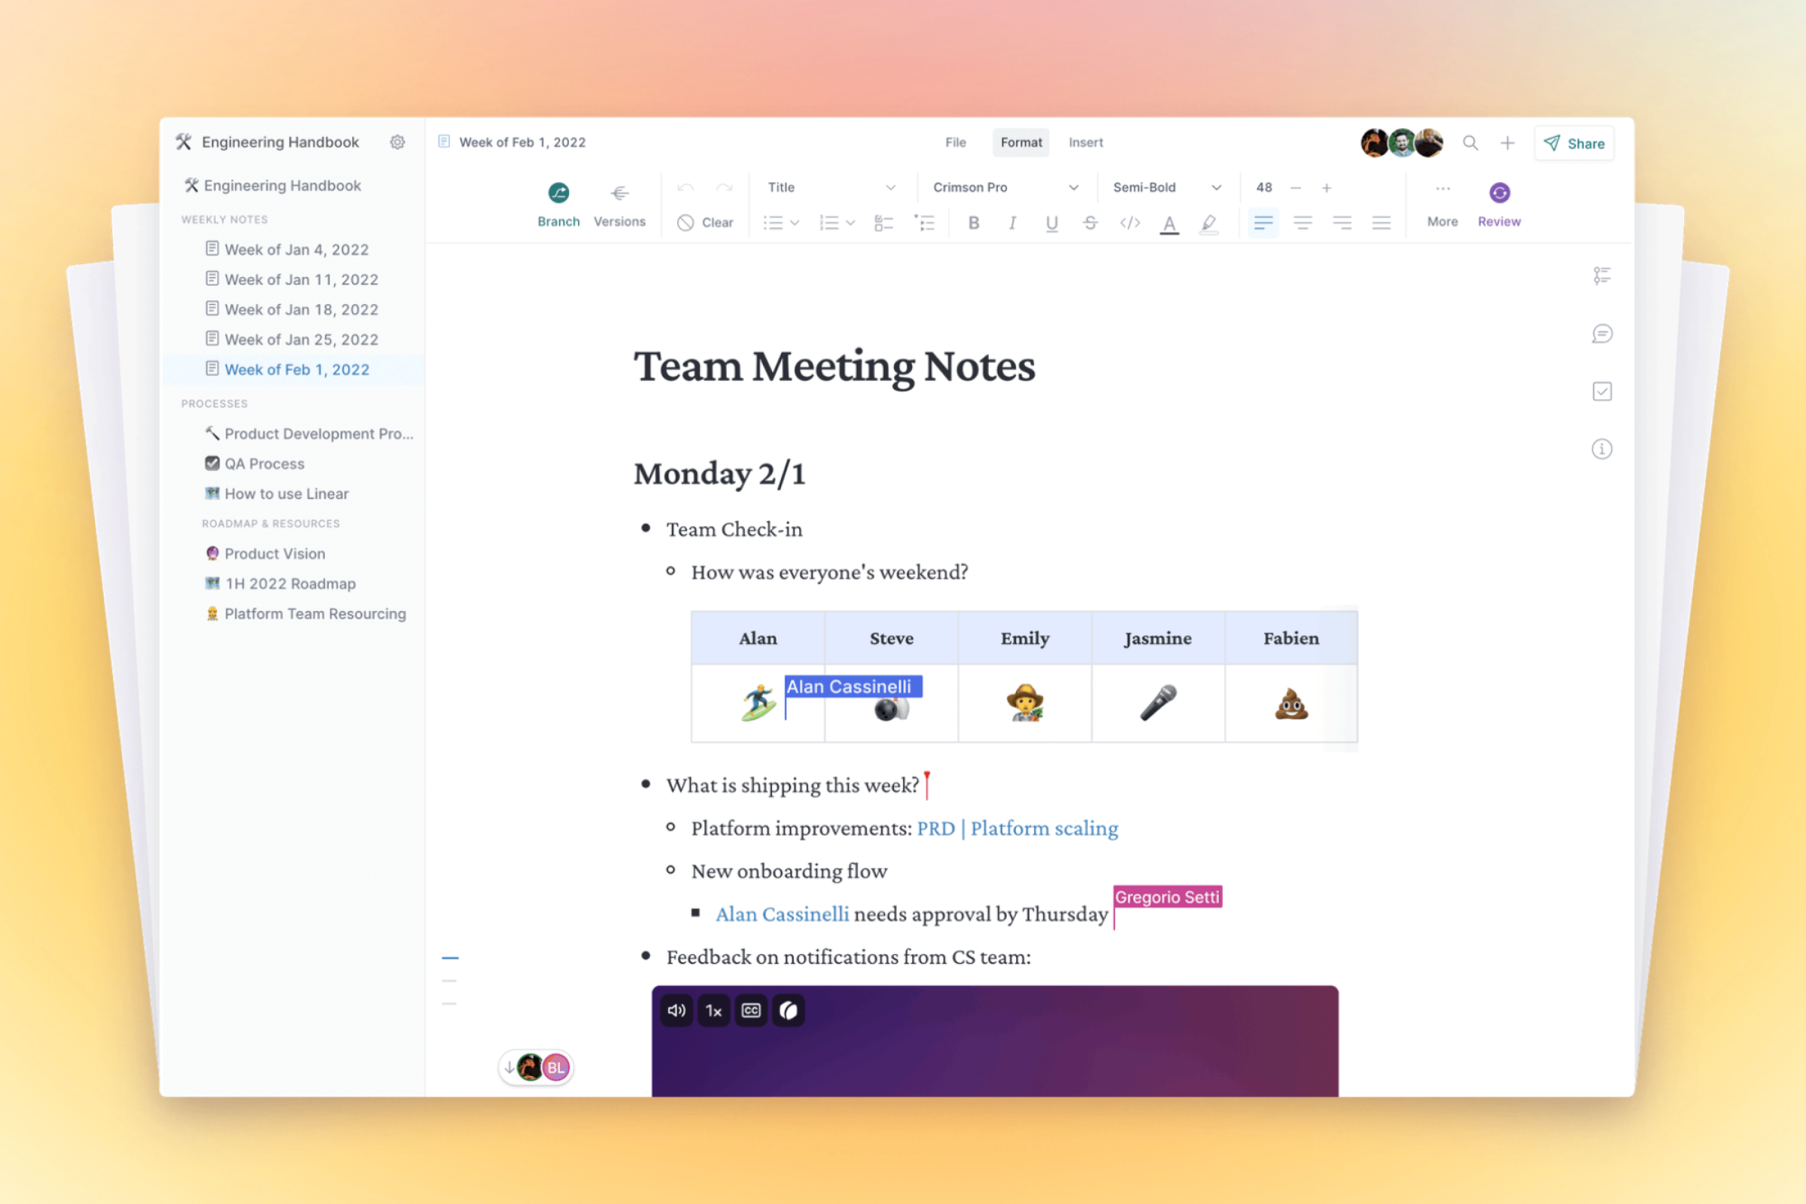Viewport: 1806px width, 1204px height.
Task: Open the Title style dropdown
Action: click(x=831, y=187)
